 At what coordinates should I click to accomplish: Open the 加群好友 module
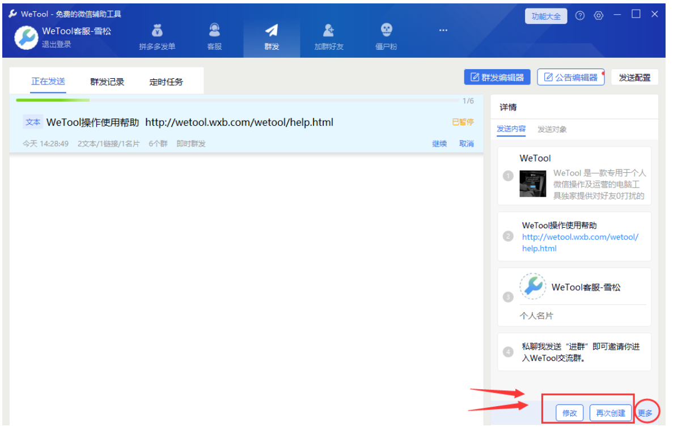coord(329,38)
